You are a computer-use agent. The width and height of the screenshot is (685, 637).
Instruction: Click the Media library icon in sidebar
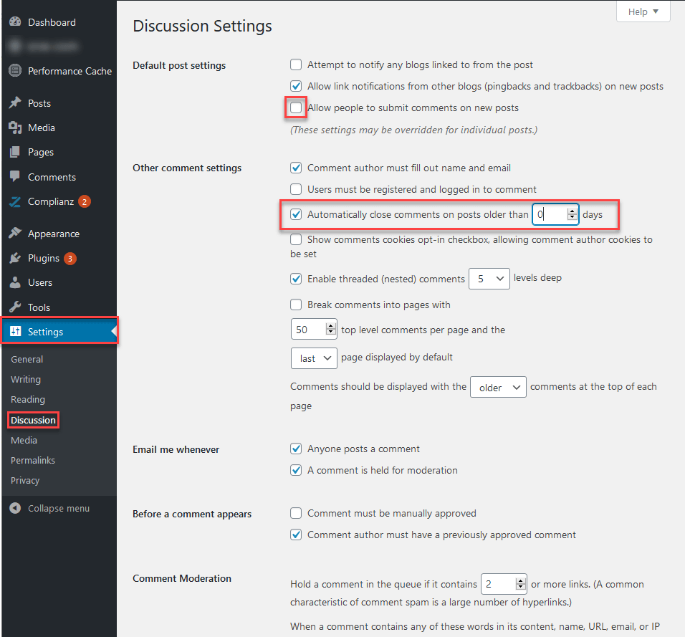[x=15, y=127]
